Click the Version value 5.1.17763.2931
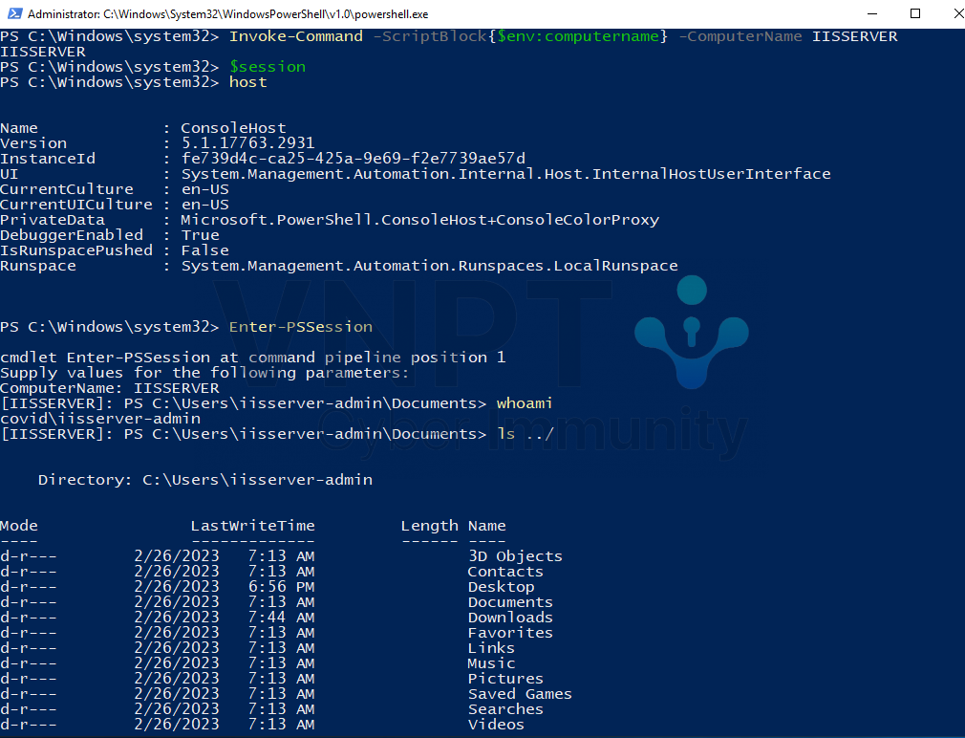This screenshot has height=738, width=965. pos(247,143)
